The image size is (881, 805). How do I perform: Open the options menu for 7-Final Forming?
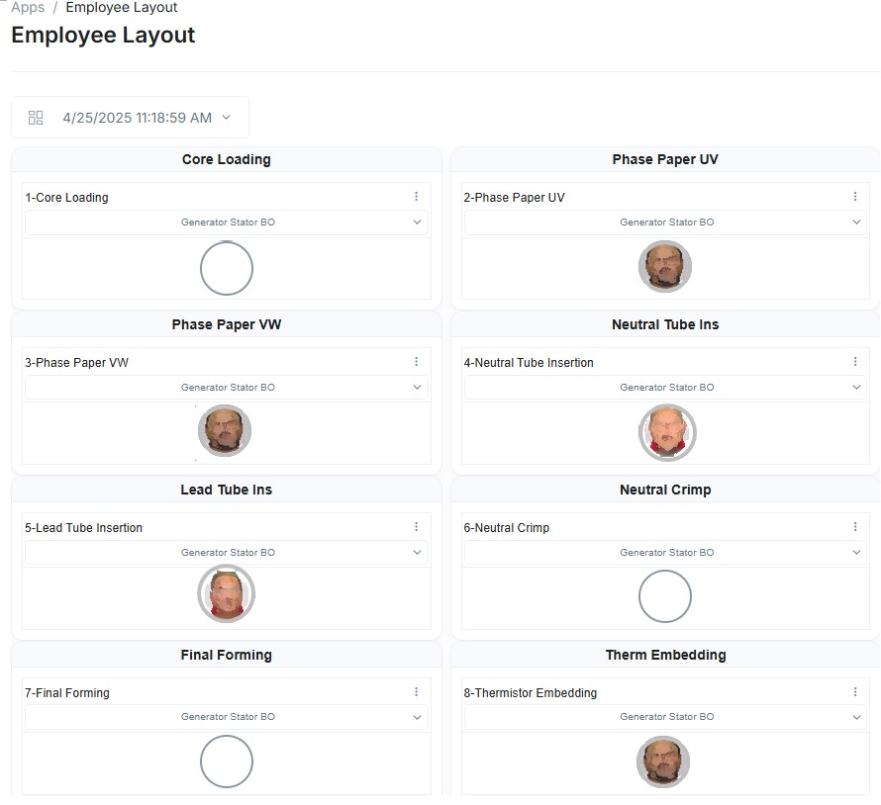coord(417,691)
